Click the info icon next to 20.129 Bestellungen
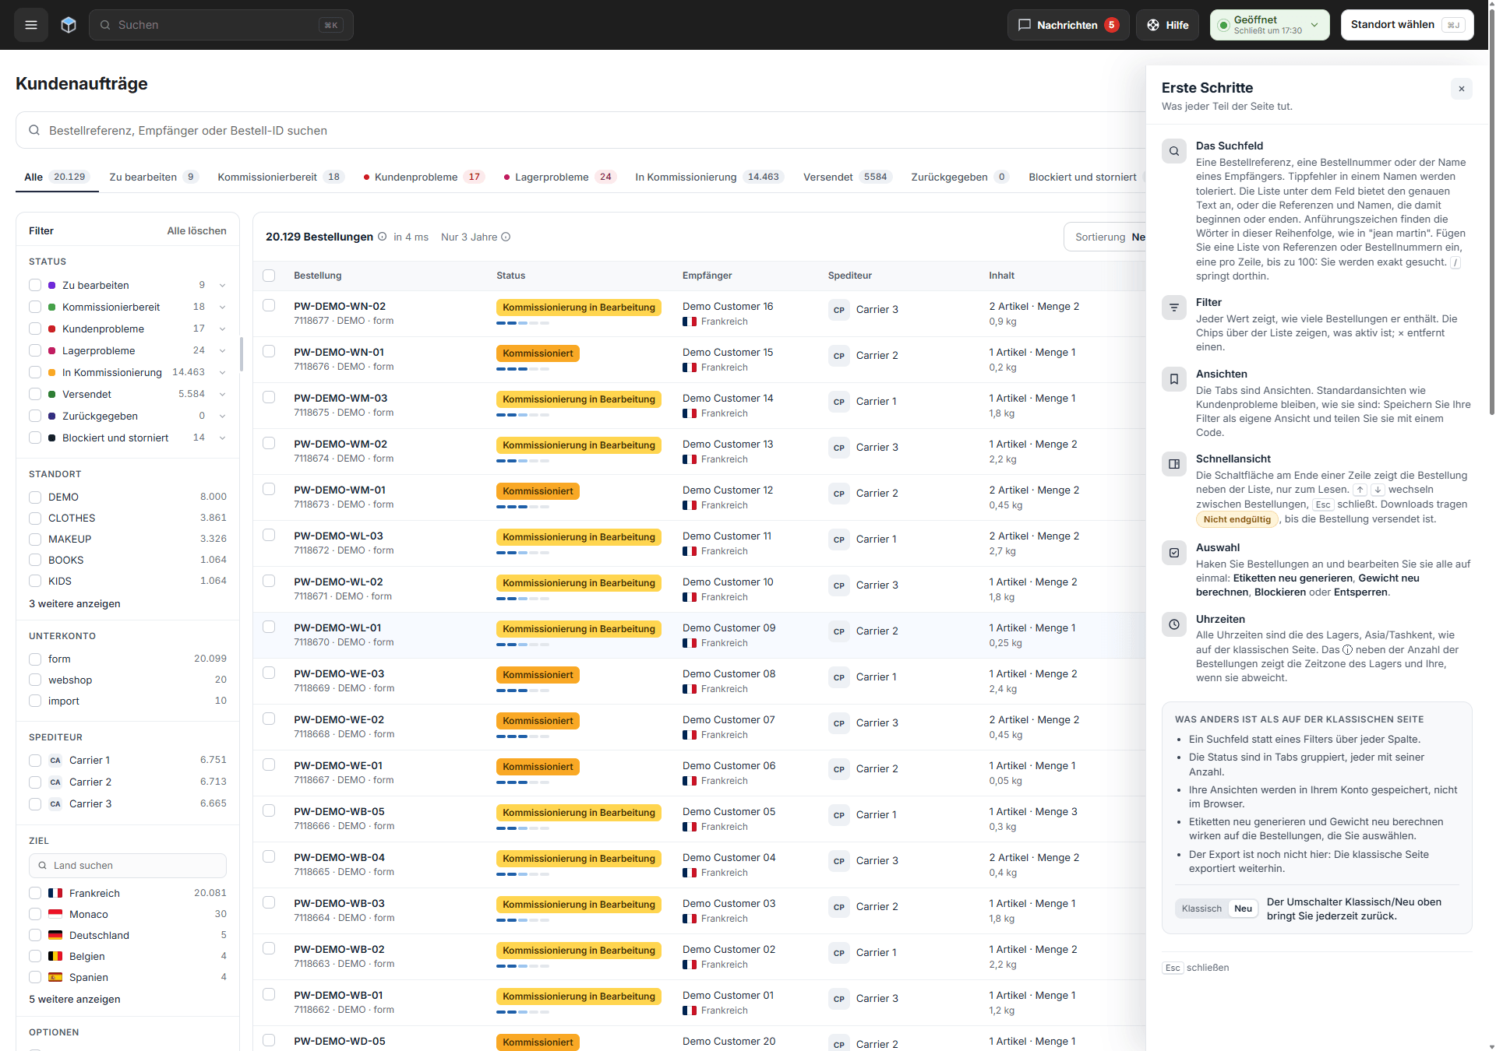This screenshot has width=1496, height=1051. pos(382,237)
